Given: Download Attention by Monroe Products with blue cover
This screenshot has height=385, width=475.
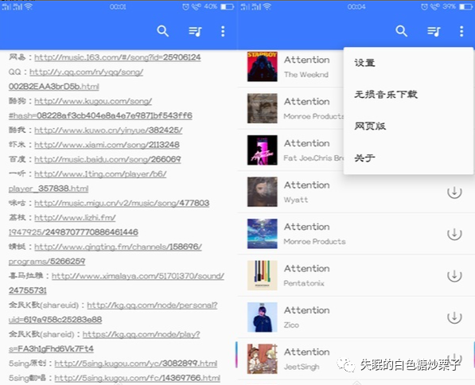Looking at the screenshot, I should [454, 234].
